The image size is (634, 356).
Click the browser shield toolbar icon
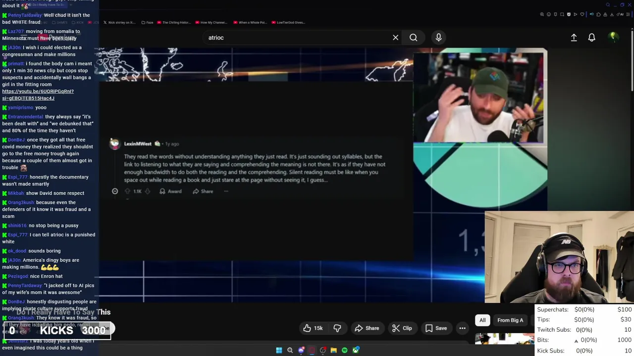pos(569,14)
